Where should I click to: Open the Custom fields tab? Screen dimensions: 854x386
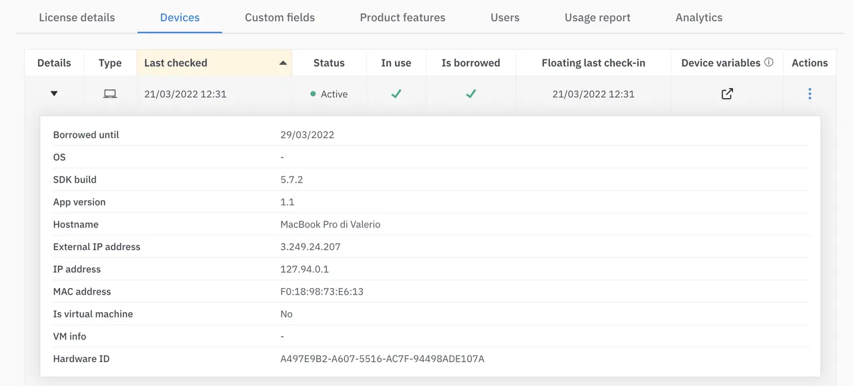pyautogui.click(x=279, y=17)
